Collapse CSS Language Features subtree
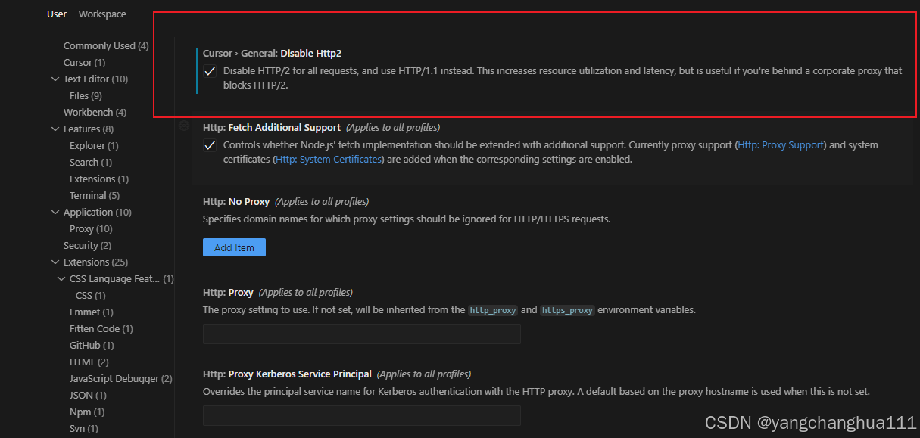The image size is (920, 438). (x=61, y=278)
